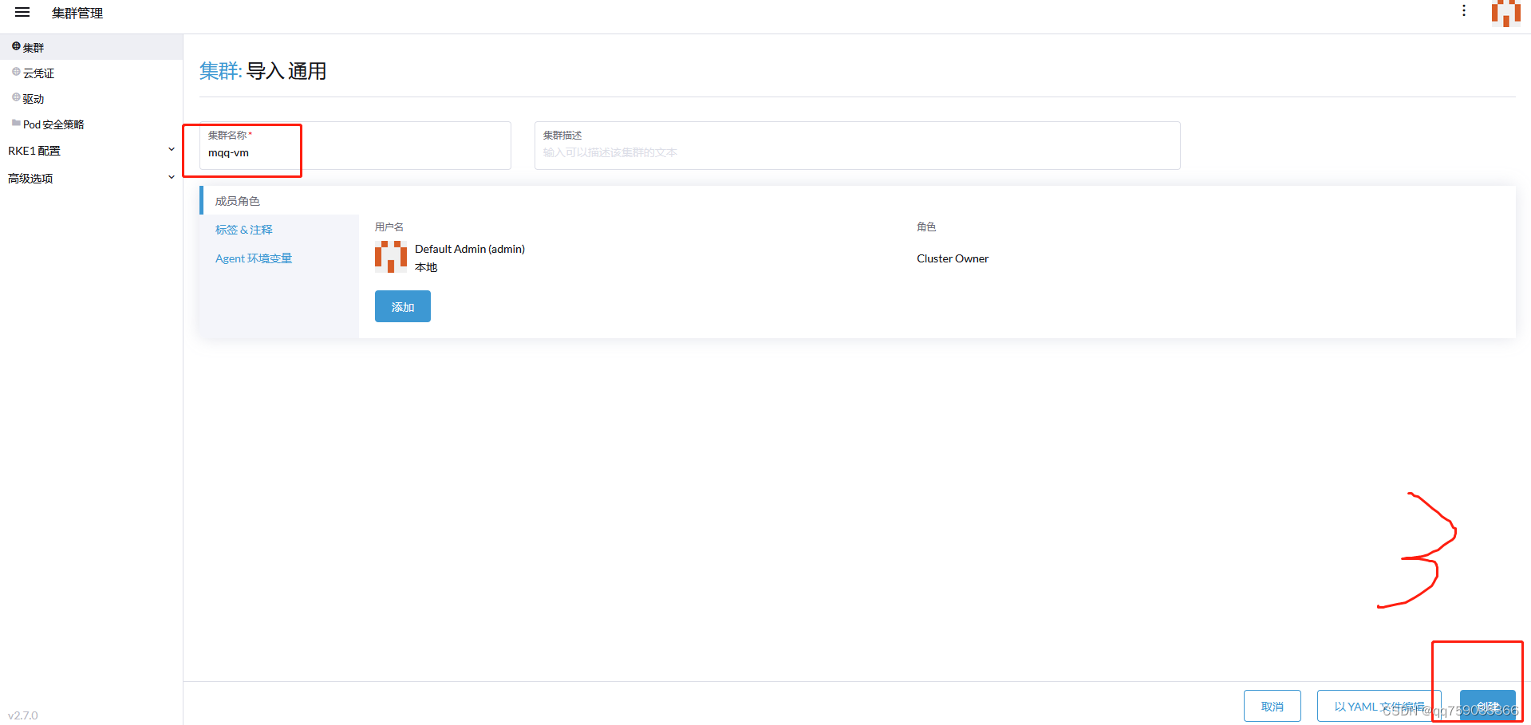This screenshot has height=725, width=1531.
Task: Click the 创建 button
Action: pyautogui.click(x=1488, y=706)
